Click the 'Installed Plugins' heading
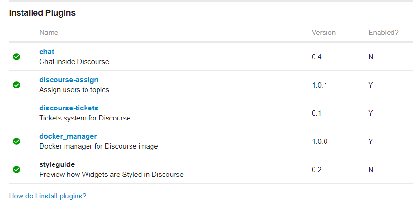This screenshot has height=208, width=413. click(x=42, y=13)
